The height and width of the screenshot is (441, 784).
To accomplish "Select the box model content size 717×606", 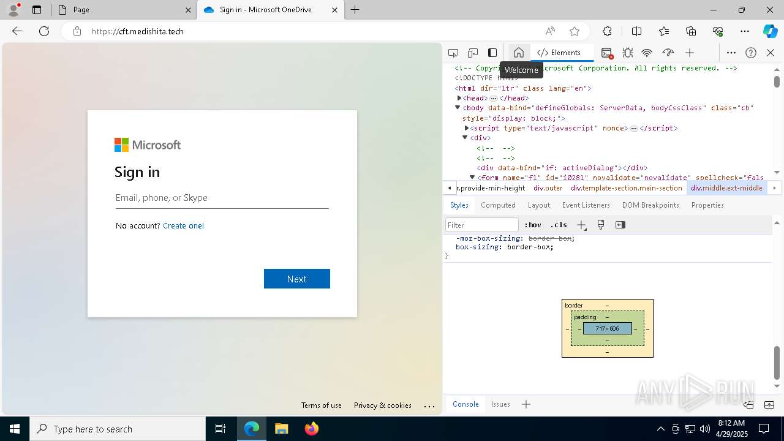I will point(608,329).
